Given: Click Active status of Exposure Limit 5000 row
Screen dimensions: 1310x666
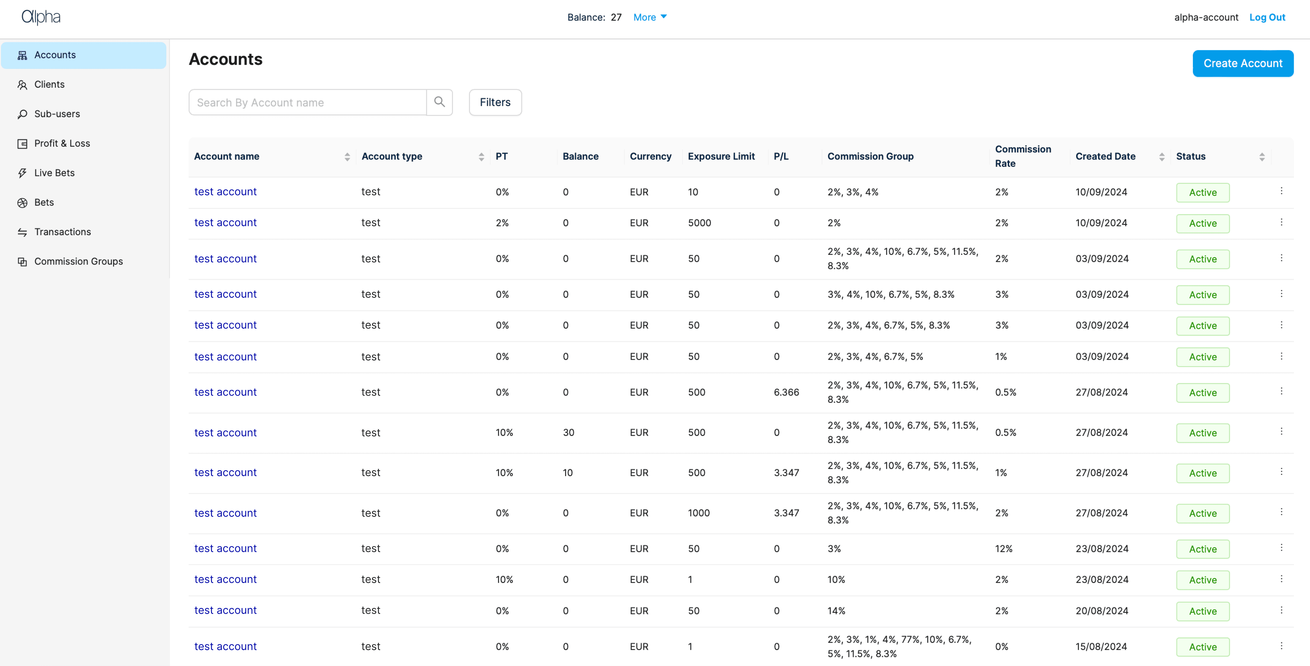Looking at the screenshot, I should pos(1202,223).
